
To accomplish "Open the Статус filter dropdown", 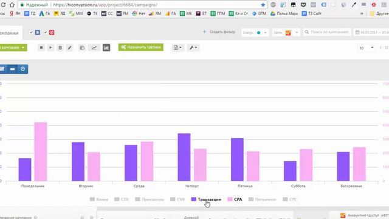I will (x=255, y=32).
